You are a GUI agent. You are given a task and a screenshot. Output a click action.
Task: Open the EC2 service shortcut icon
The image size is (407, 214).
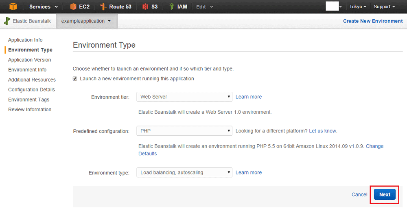[x=73, y=7]
